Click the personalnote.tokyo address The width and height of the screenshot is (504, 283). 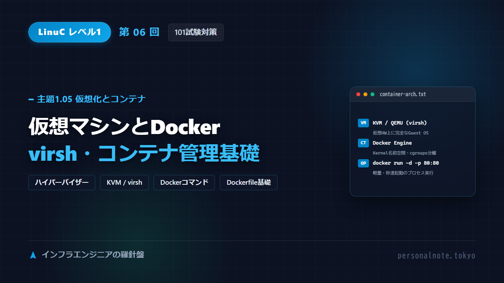[436, 256]
